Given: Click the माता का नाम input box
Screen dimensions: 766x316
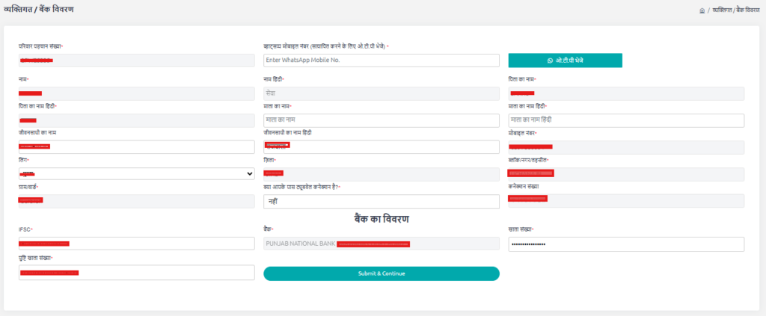Looking at the screenshot, I should (x=381, y=120).
